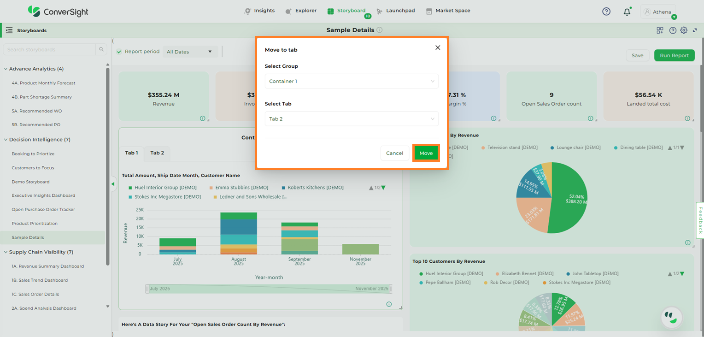Image resolution: width=704 pixels, height=337 pixels.
Task: Click the Move button
Action: click(x=426, y=153)
